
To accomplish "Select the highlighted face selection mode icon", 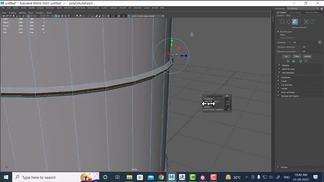I will [x=295, y=22].
